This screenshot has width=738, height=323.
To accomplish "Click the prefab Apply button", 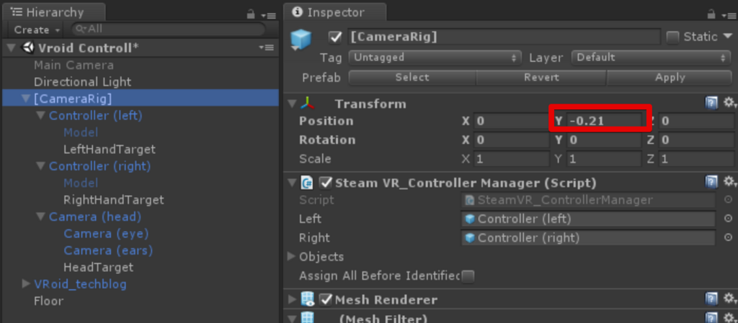I will [670, 78].
